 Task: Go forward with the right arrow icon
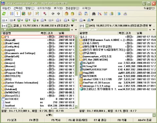58,14
